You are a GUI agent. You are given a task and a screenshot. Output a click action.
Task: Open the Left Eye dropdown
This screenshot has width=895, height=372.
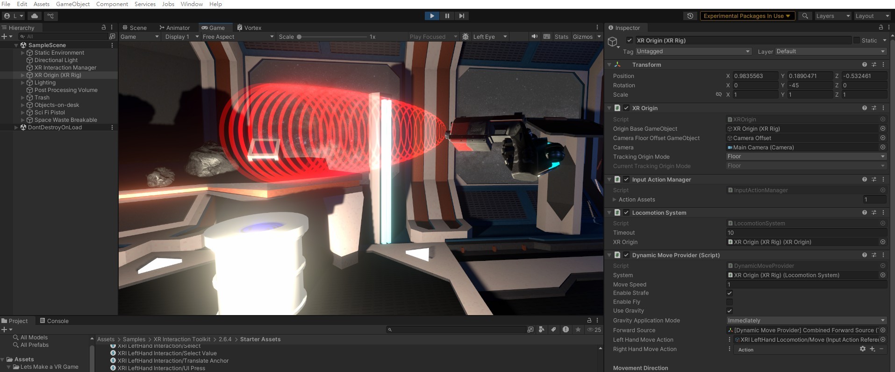point(490,36)
